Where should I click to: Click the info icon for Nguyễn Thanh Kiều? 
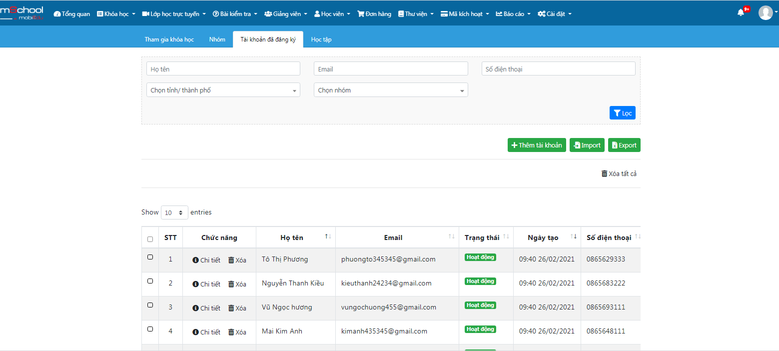point(195,284)
